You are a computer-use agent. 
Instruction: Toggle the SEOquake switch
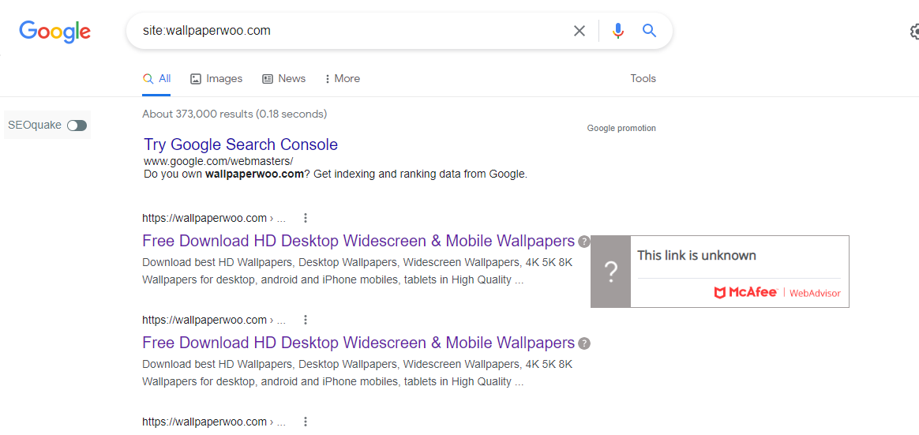pos(77,125)
